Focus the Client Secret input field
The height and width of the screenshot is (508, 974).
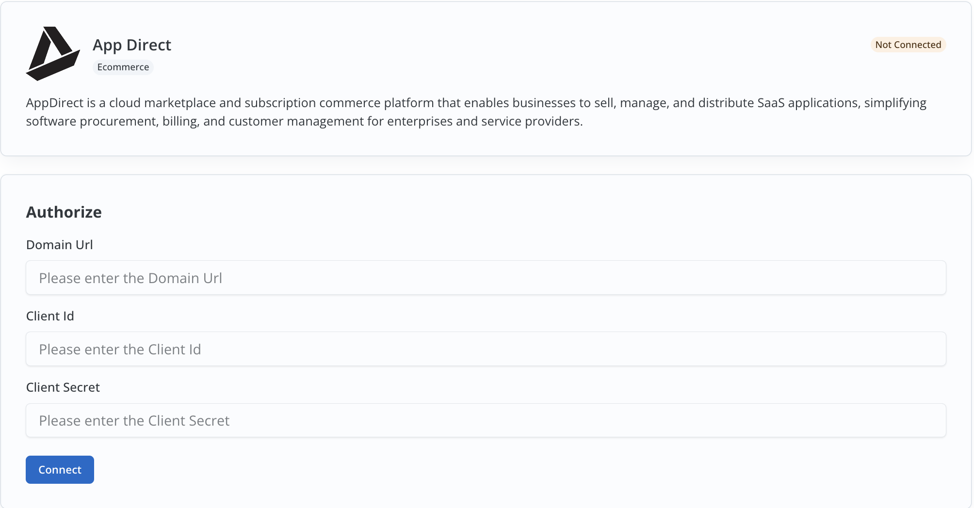[485, 420]
